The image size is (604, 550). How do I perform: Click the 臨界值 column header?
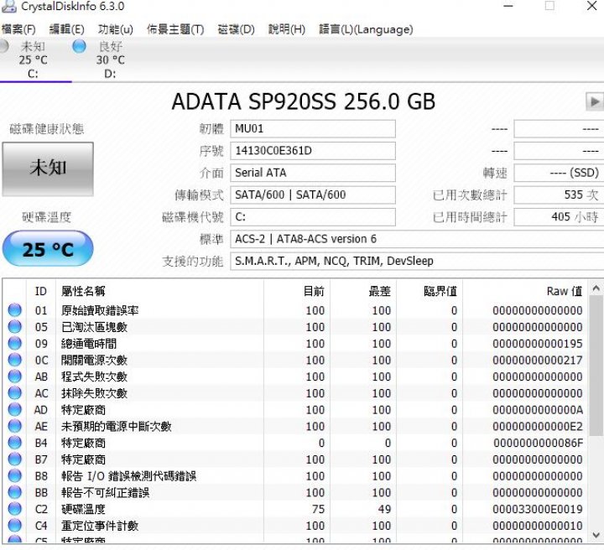tap(430, 292)
